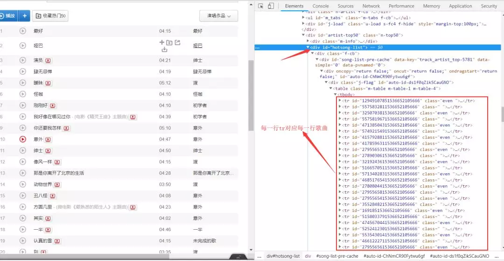Switch to the Elements tab
Screen dimensions: 504x261
point(294,6)
